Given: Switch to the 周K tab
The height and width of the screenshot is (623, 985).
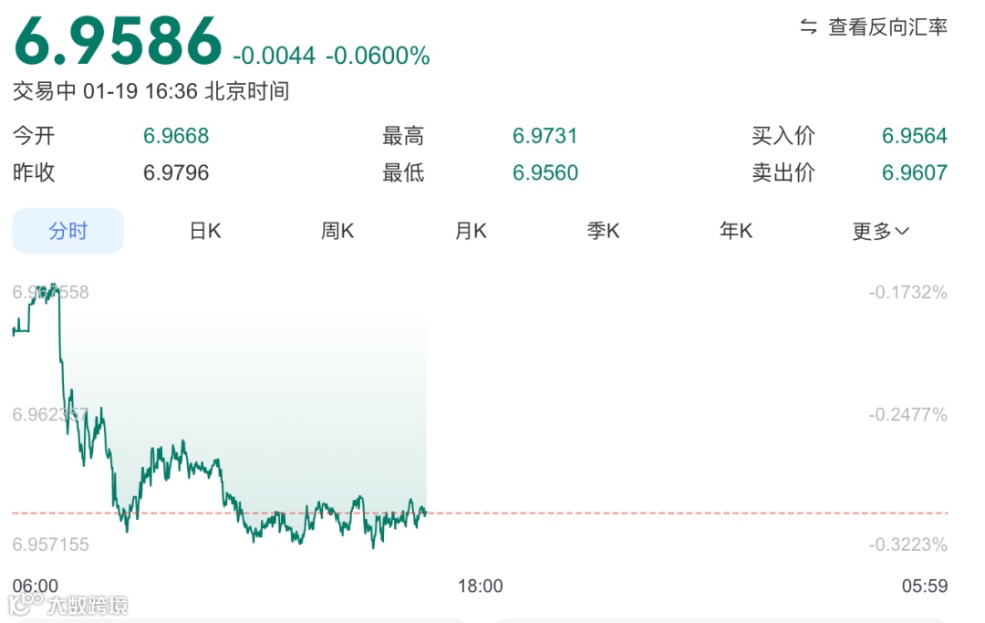Looking at the screenshot, I should coord(337,231).
